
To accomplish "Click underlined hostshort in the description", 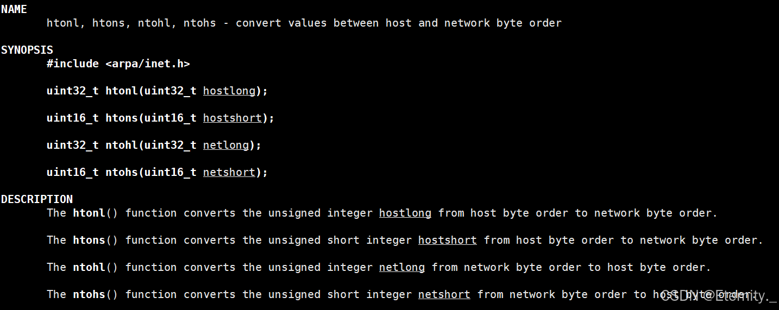I will (x=448, y=240).
